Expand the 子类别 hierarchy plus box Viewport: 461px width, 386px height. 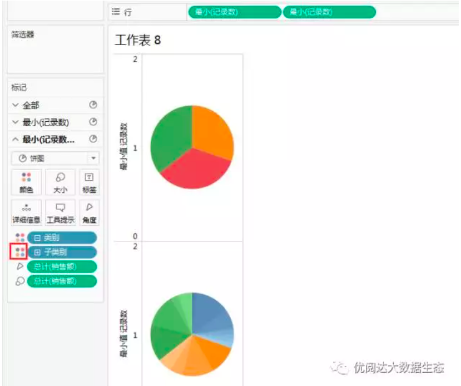click(37, 253)
